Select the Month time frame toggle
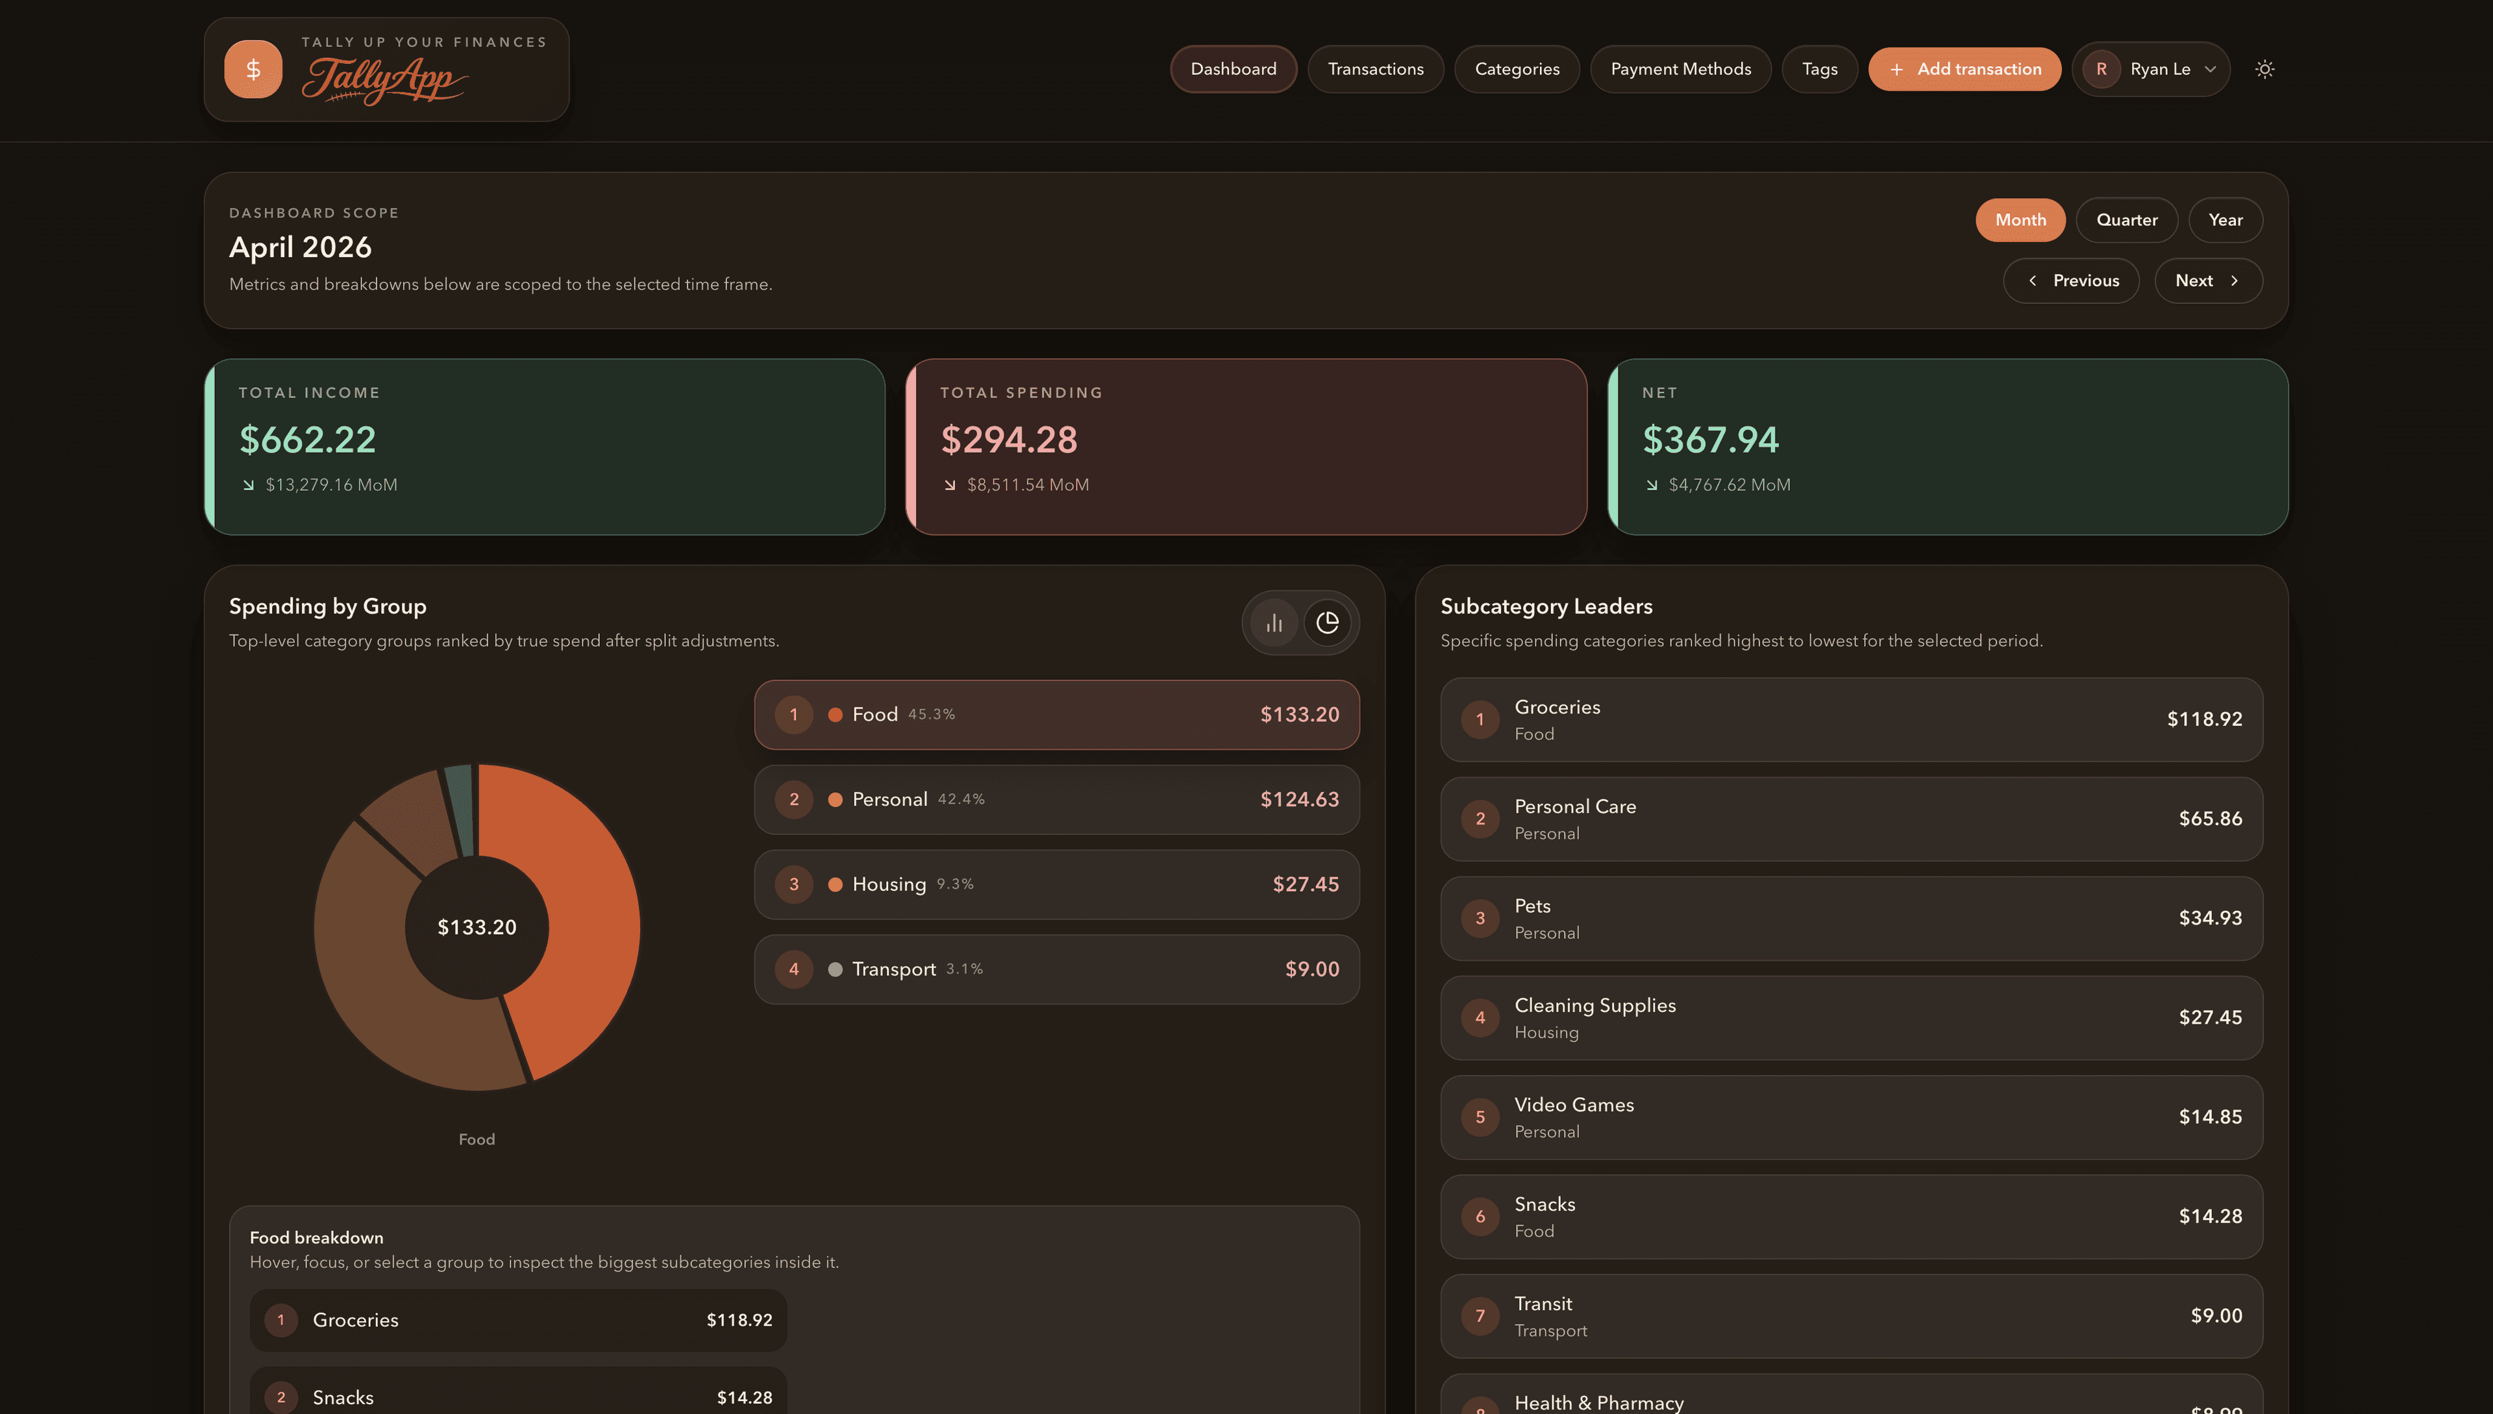2493x1414 pixels. click(x=2020, y=219)
